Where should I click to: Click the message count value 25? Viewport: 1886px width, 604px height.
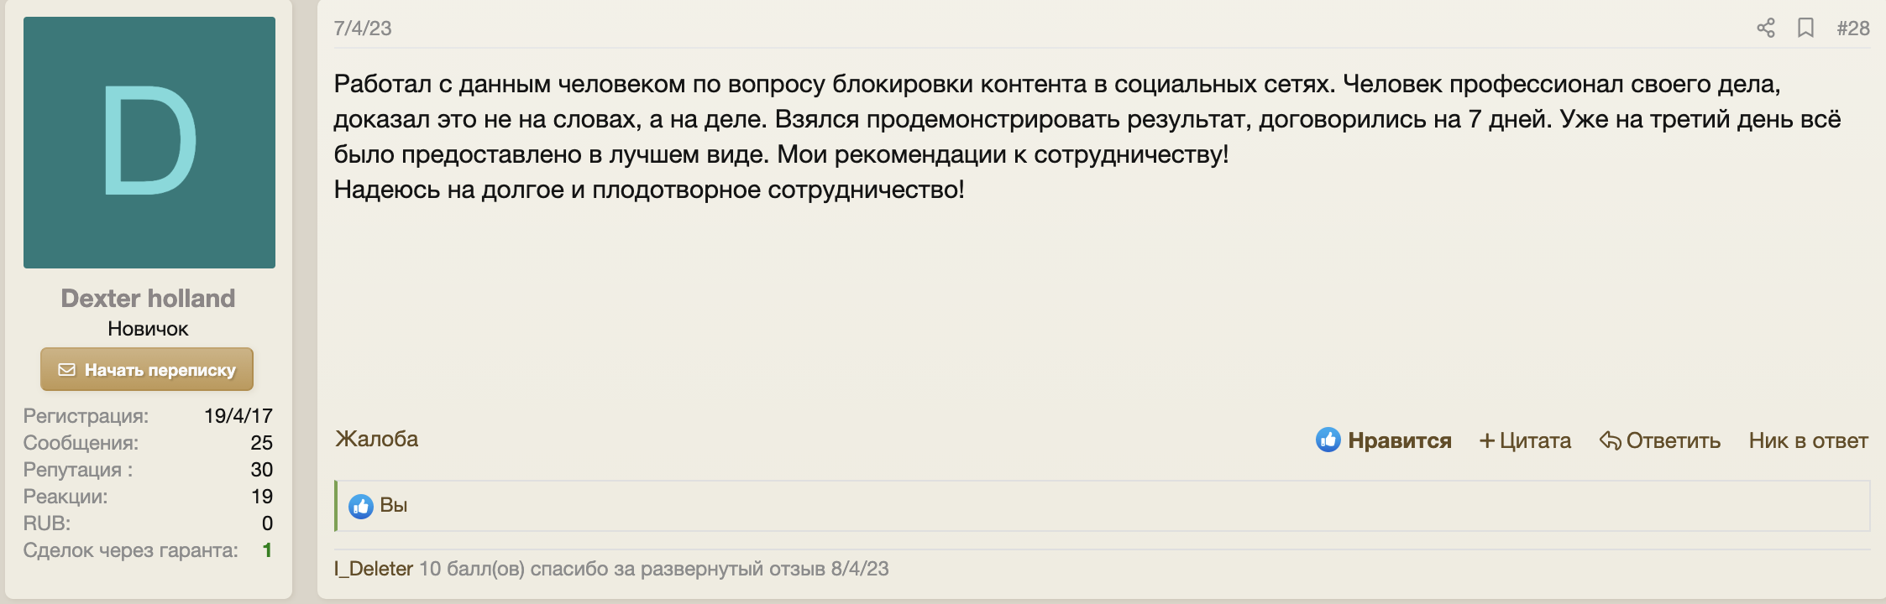coord(261,443)
